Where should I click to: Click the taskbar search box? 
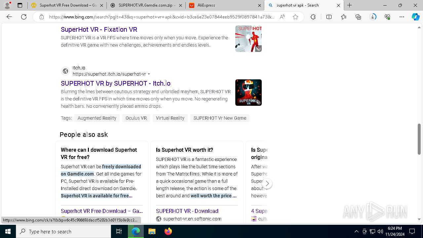coord(63,231)
